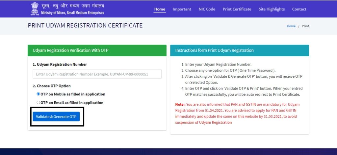Open the Important menu
This screenshot has width=337, height=155.
point(182,9)
